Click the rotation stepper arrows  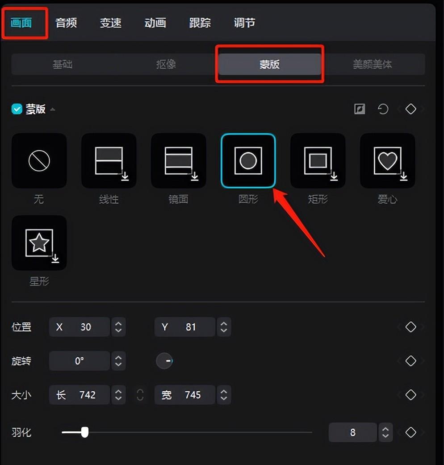tap(118, 361)
